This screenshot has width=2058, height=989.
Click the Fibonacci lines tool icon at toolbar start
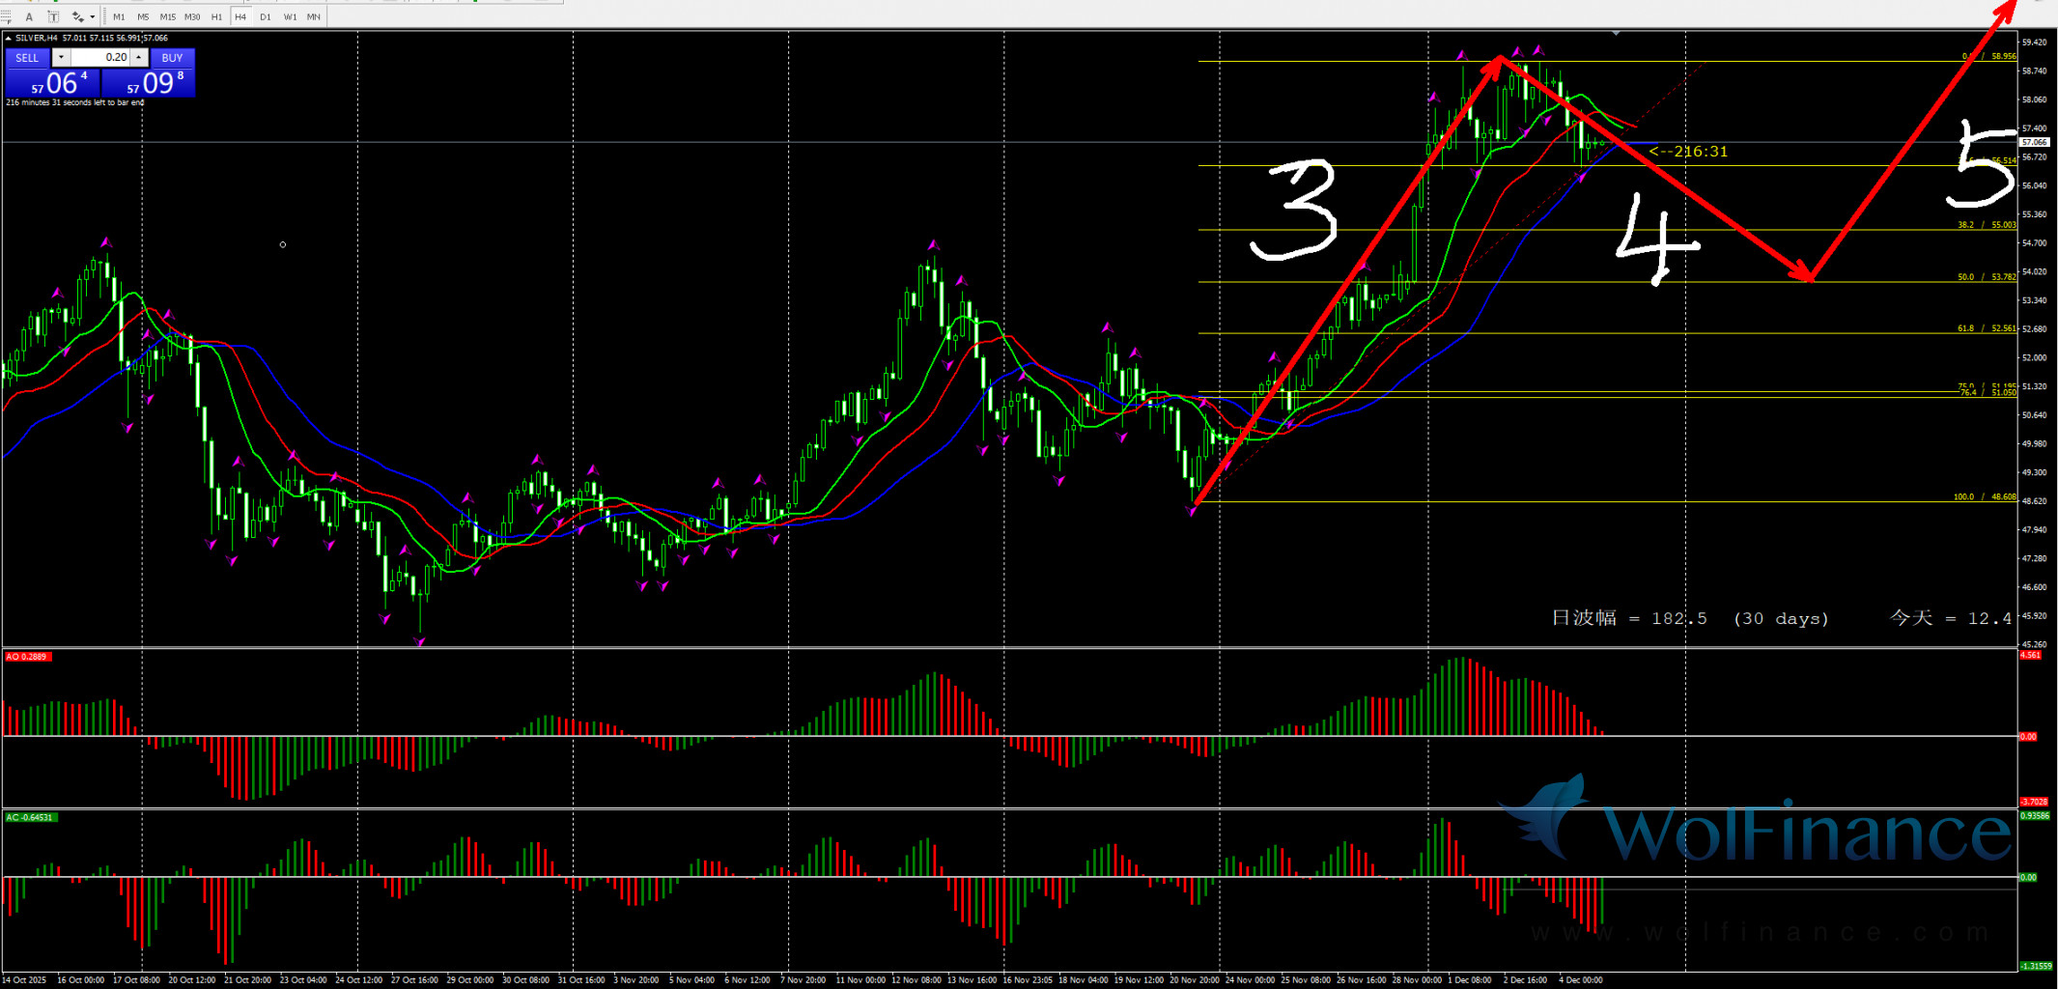click(x=7, y=16)
